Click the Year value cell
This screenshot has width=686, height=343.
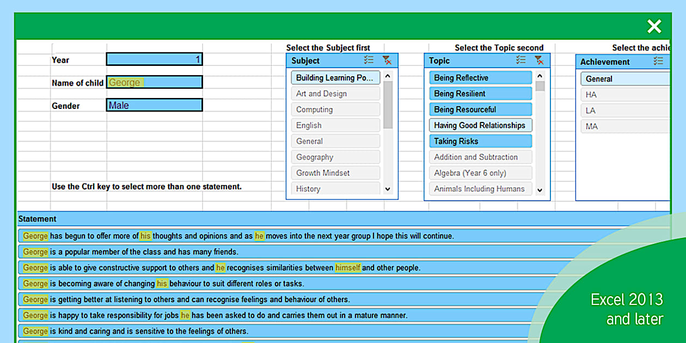click(154, 59)
